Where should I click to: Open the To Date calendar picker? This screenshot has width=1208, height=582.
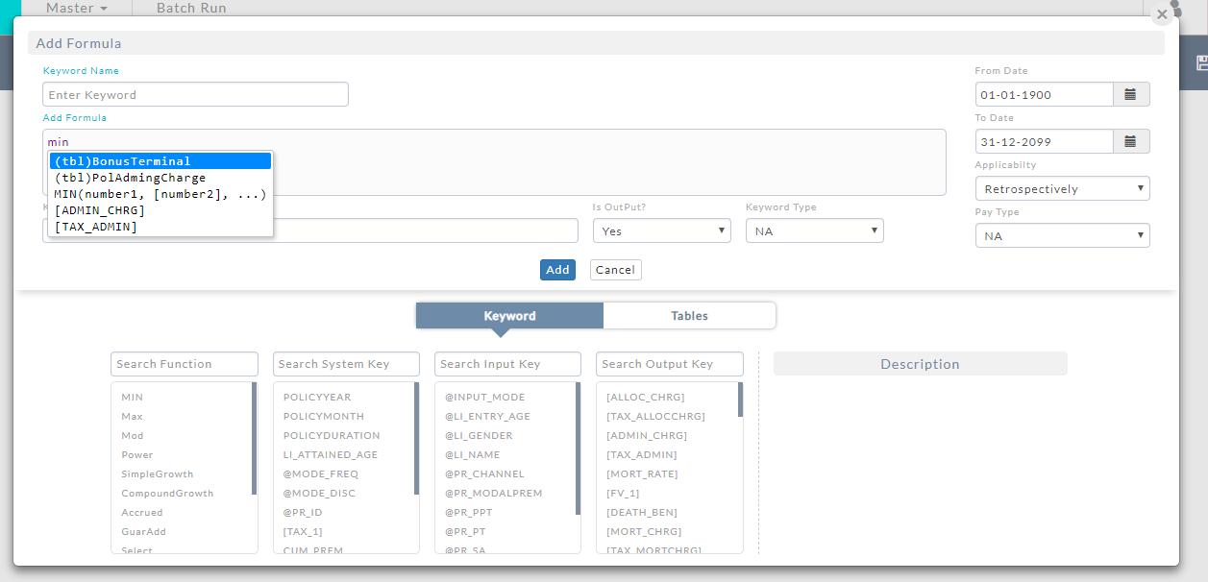1131,141
